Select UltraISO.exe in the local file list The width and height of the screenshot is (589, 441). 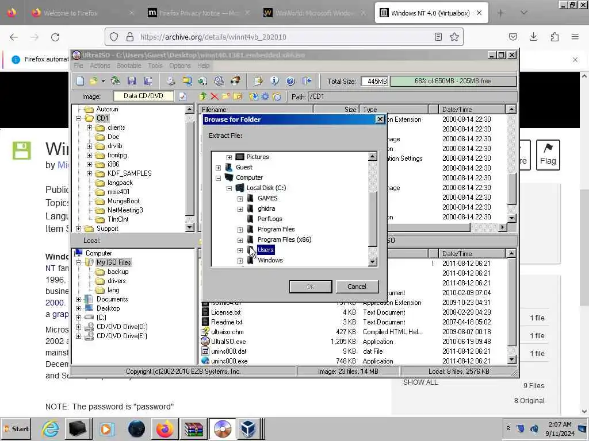[228, 342]
